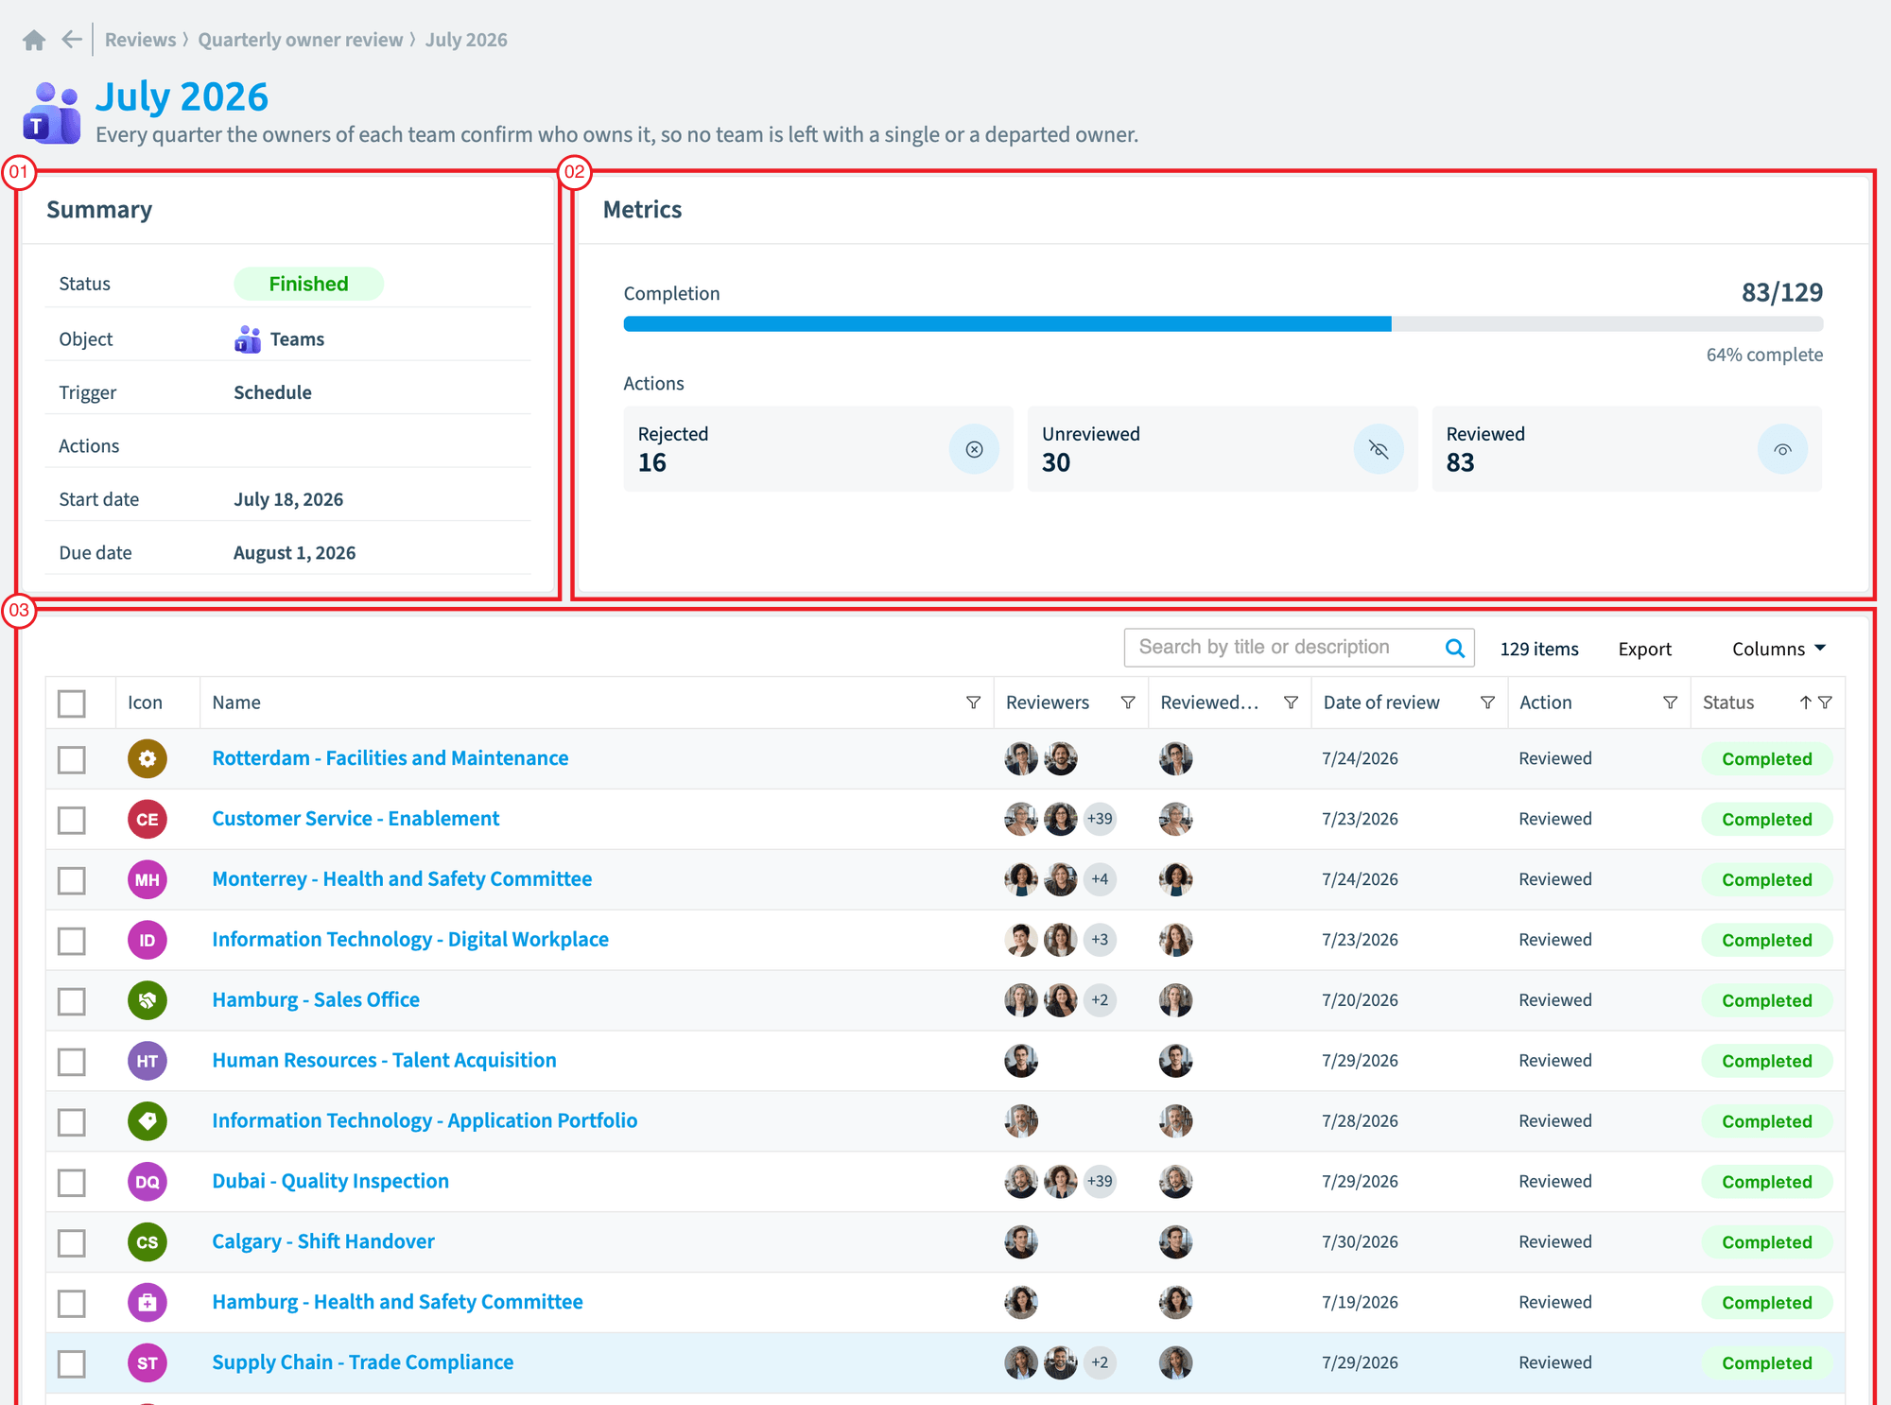The image size is (1891, 1405).
Task: Open the Quarterly owner review breadcrumb
Action: (x=300, y=40)
